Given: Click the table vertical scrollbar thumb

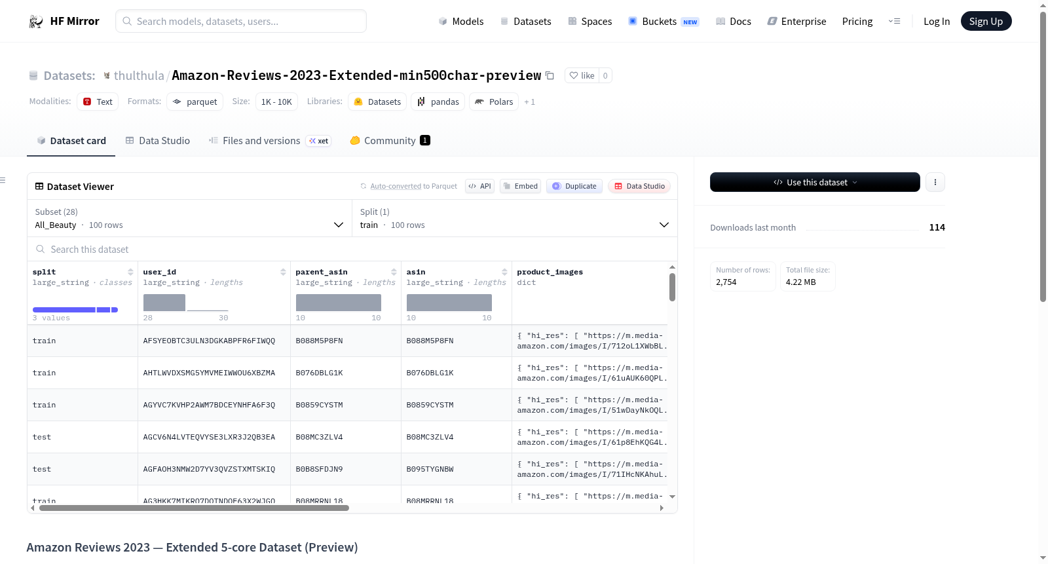Looking at the screenshot, I should click(x=672, y=287).
